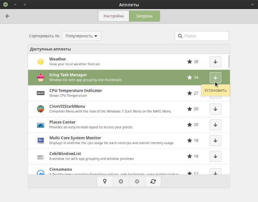258x202 pixels.
Task: Click the CobiWindowList icon
Action: click(x=40, y=157)
